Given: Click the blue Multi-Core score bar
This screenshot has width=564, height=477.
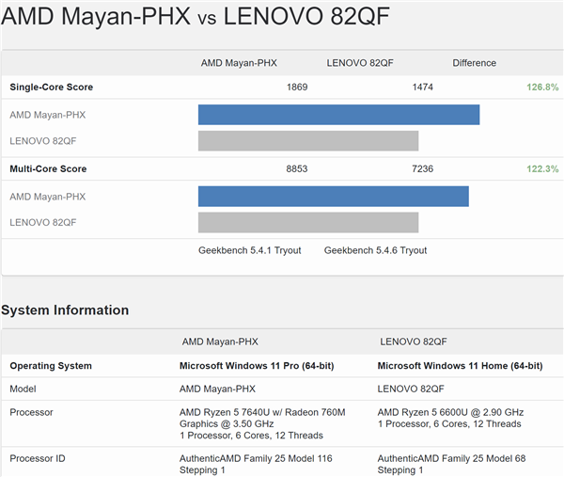Looking at the screenshot, I should click(x=333, y=197).
